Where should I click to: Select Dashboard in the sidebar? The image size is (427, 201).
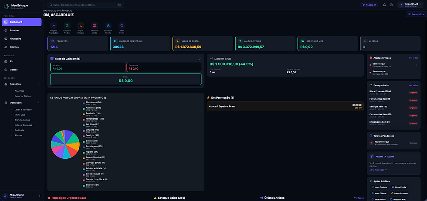coord(21,22)
